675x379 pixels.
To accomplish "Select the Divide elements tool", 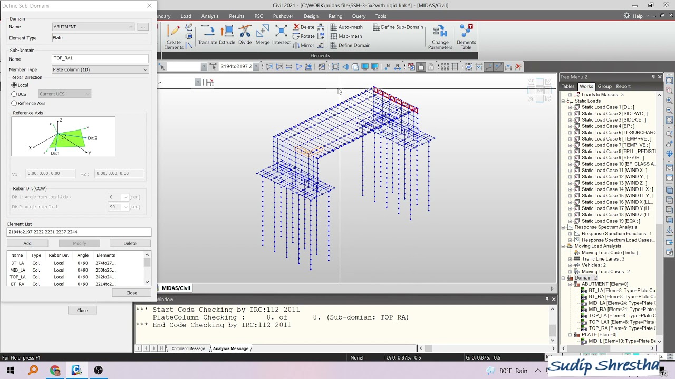I will pyautogui.click(x=245, y=35).
